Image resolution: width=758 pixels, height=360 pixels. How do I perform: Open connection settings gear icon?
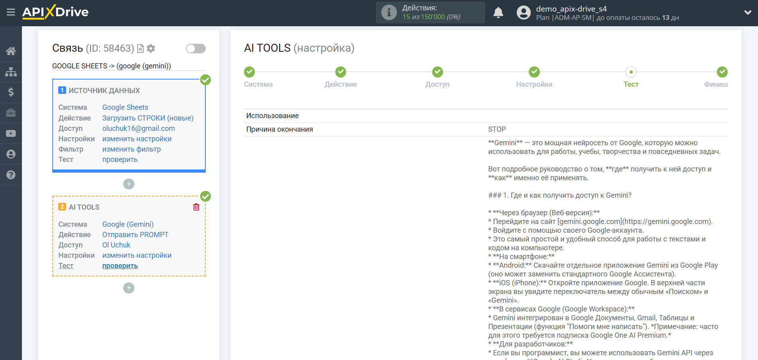[x=151, y=49]
